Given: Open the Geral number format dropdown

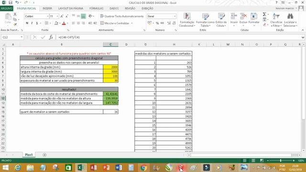Looking at the screenshot, I should (x=175, y=16).
